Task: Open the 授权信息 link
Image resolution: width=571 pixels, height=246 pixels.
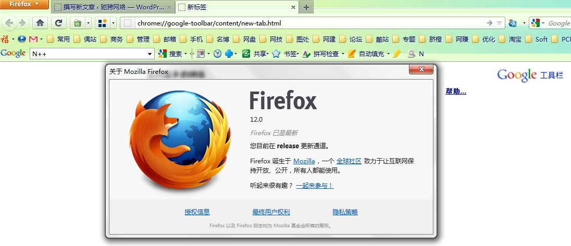Action: [x=197, y=212]
